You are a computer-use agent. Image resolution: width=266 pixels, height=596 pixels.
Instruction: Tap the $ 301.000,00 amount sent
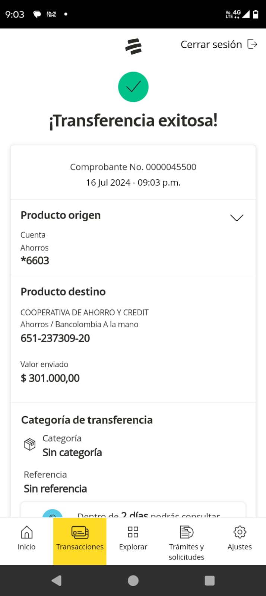50,378
